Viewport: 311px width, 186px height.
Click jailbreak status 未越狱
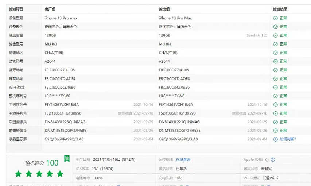pos(267,169)
